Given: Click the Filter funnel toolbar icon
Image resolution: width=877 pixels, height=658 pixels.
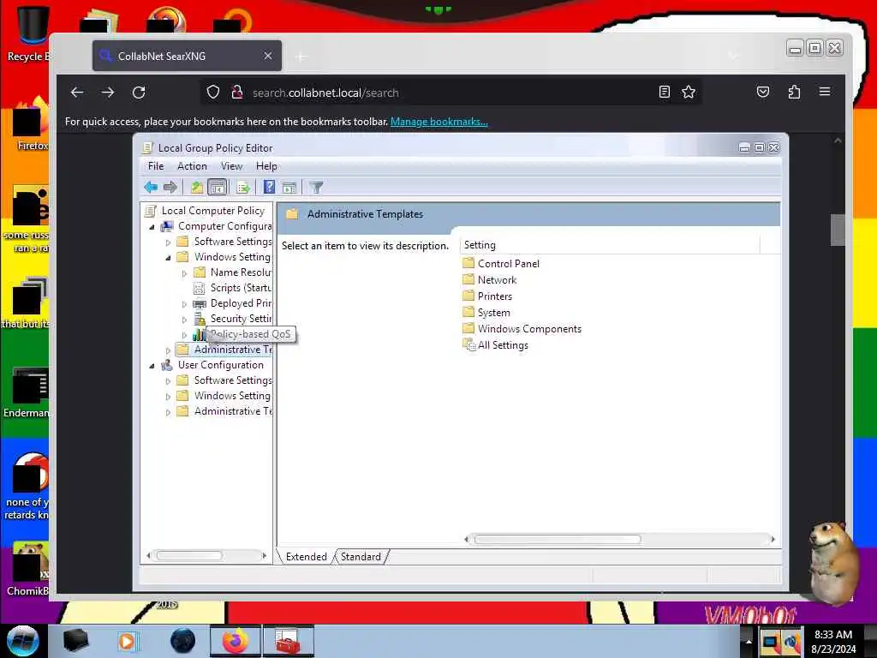Looking at the screenshot, I should point(317,188).
